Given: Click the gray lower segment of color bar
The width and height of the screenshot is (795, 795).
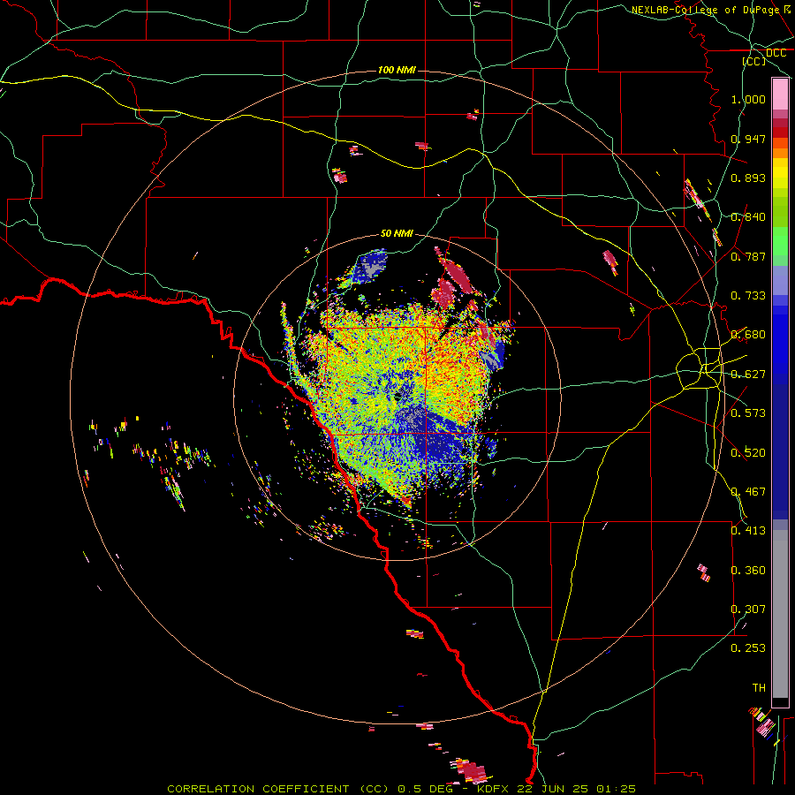Looking at the screenshot, I should (780, 614).
